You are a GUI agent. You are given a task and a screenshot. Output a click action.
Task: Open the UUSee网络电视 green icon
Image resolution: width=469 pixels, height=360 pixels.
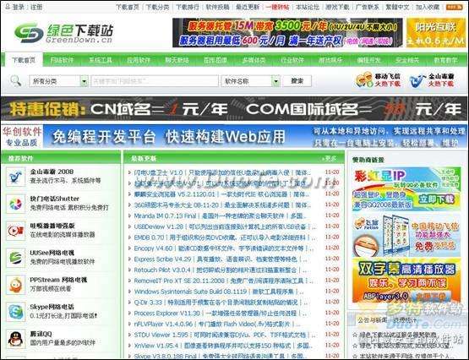(15, 258)
